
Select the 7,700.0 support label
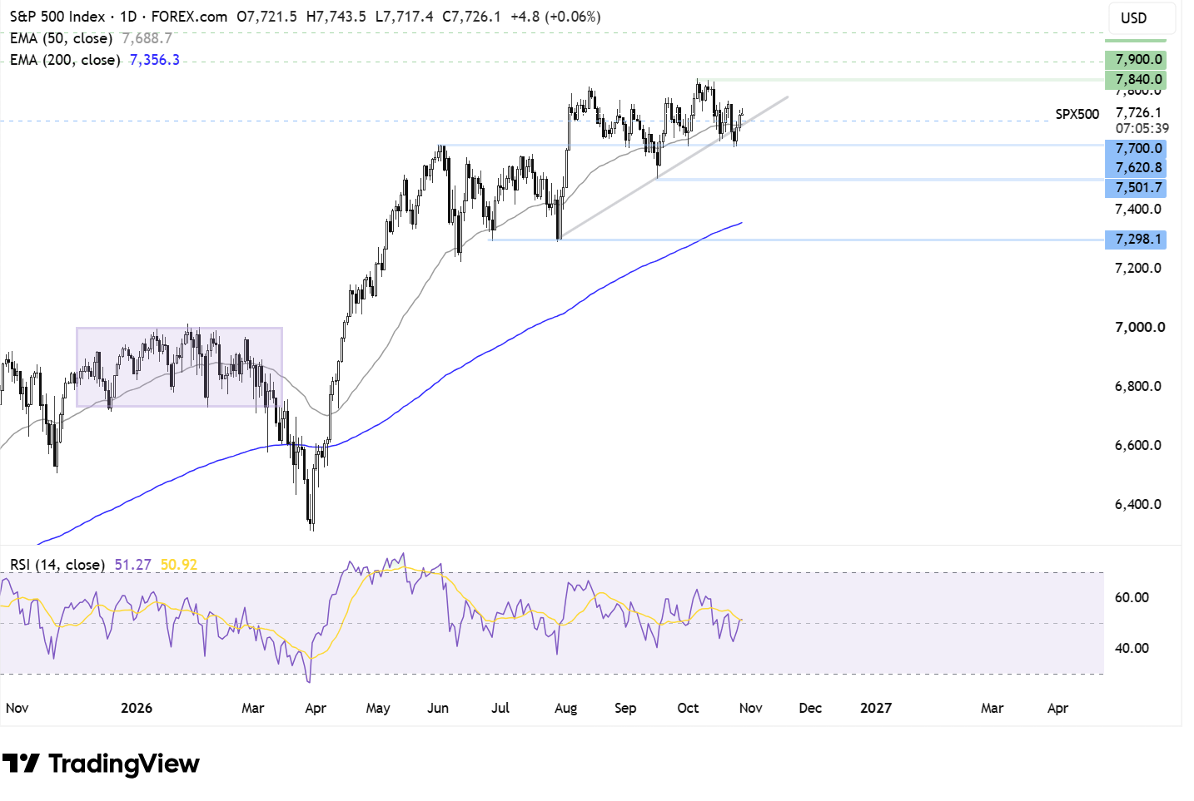1136,148
